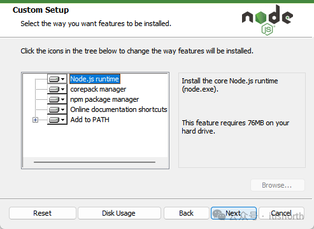Select the npm package manager feature
The width and height of the screenshot is (314, 229).
point(104,99)
